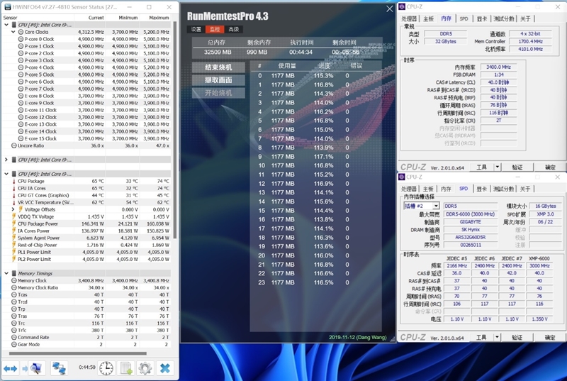The width and height of the screenshot is (567, 381).
Task: Collapse the third CPU [#0] temperature group
Action: (x=6, y=174)
